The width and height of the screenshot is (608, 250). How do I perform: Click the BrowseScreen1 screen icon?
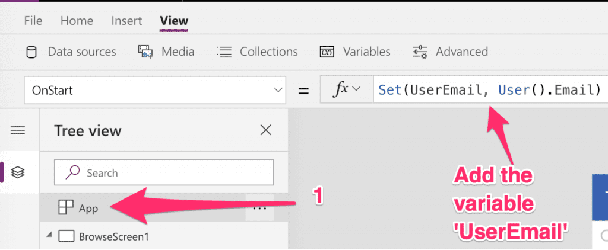(66, 236)
